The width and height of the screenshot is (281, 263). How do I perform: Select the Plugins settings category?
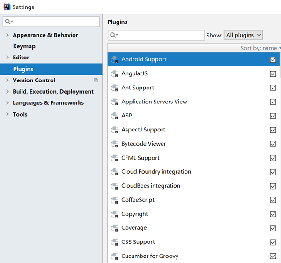(x=51, y=69)
